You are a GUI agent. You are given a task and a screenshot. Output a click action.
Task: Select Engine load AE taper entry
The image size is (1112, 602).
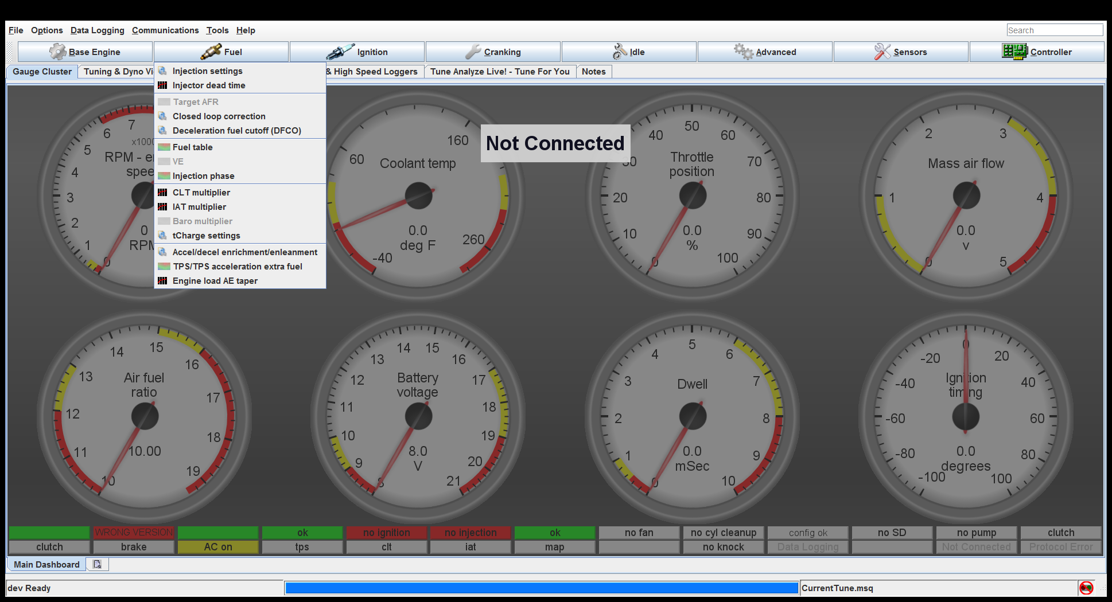(x=240, y=281)
